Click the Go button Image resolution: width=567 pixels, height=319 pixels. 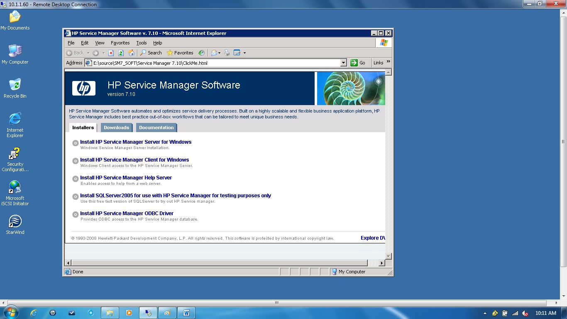click(x=358, y=63)
